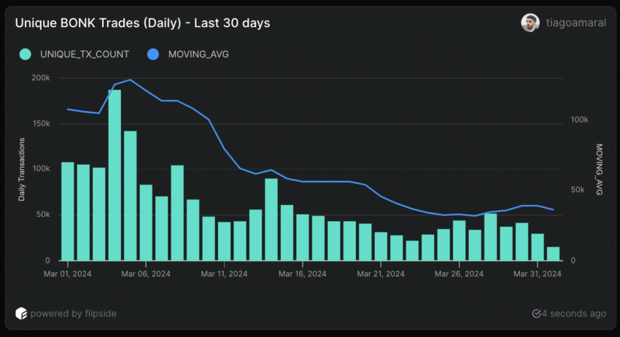Click the blue MOVING_AVG legend dot
The image size is (620, 337).
point(153,53)
